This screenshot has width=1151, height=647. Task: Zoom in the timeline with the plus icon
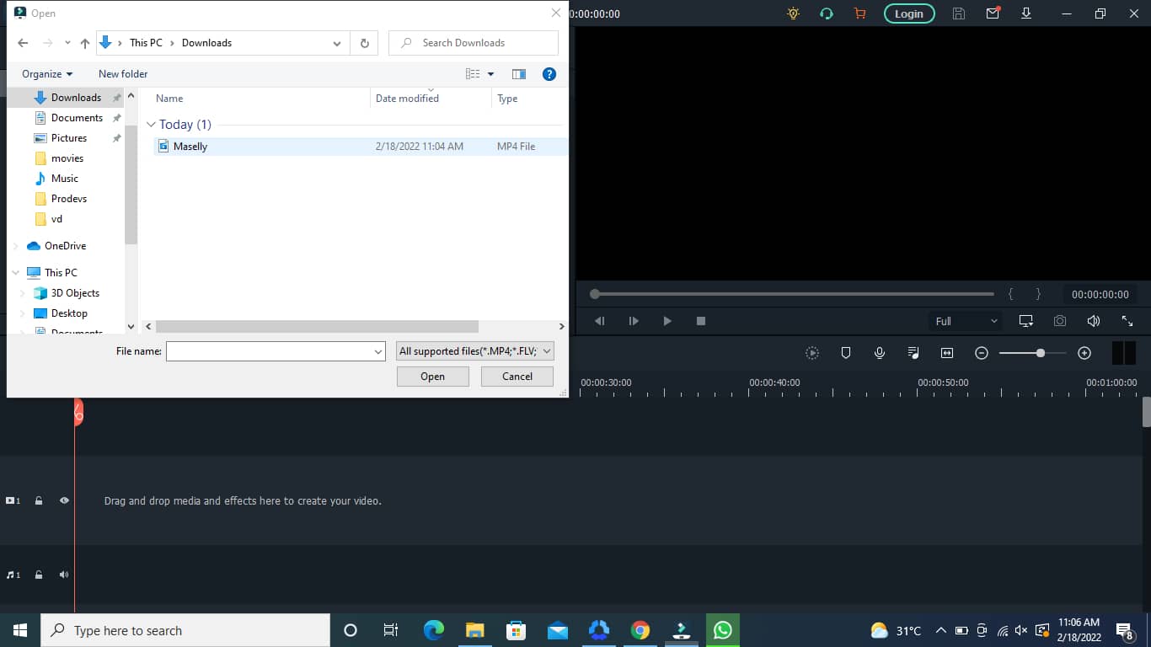click(1084, 353)
